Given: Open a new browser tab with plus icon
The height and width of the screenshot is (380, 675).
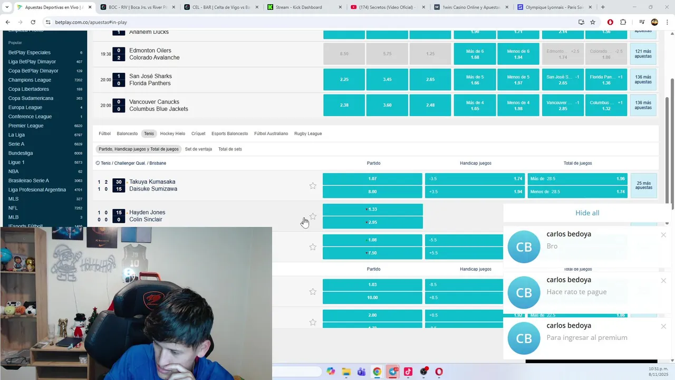Looking at the screenshot, I should point(603,7).
